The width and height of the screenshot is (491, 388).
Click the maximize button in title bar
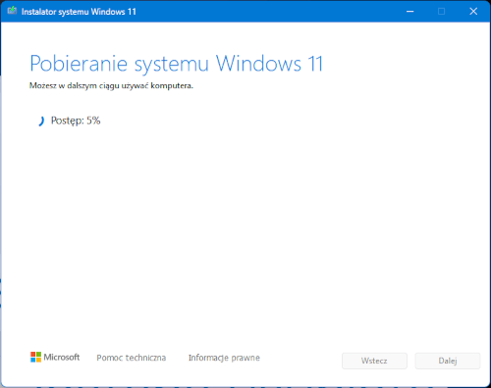[x=441, y=12]
